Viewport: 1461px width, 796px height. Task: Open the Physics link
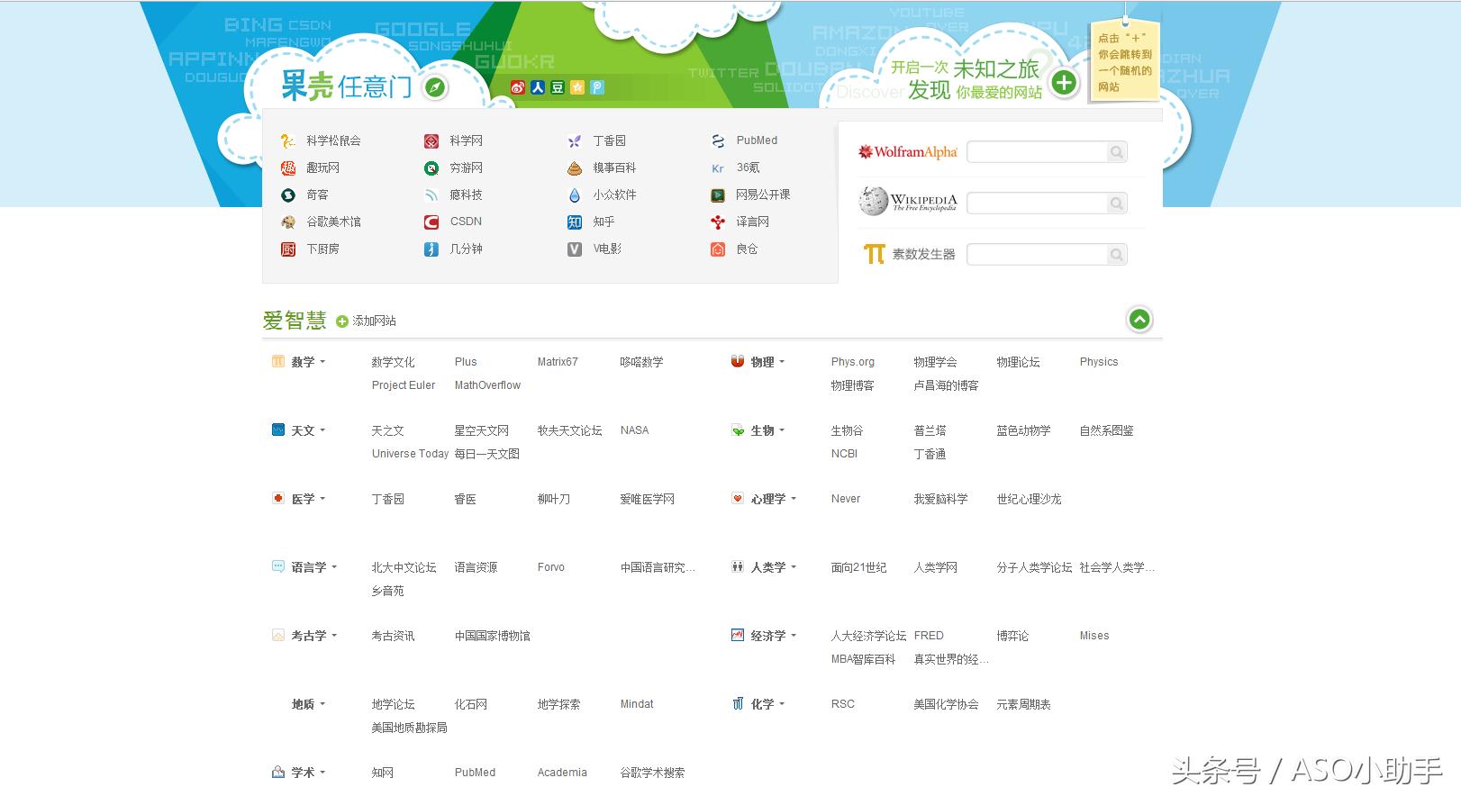[x=1098, y=362]
